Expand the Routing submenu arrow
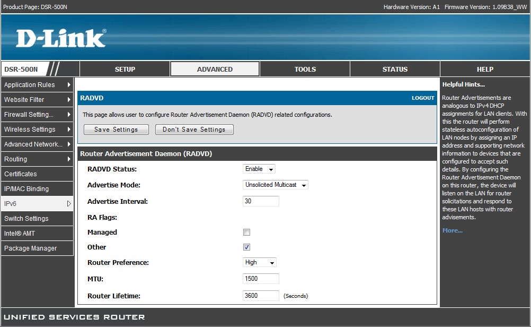The height and width of the screenshot is (327, 531). click(69, 159)
